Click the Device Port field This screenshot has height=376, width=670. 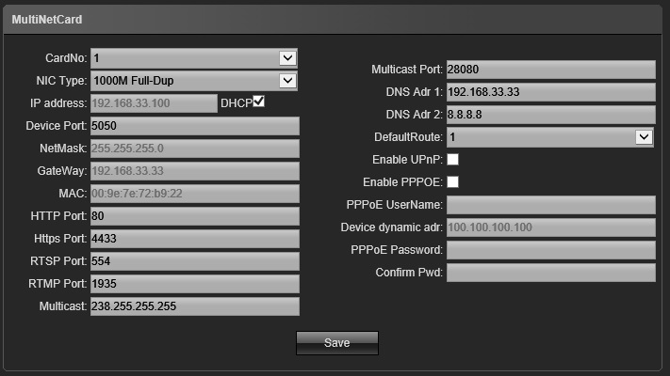pos(195,126)
